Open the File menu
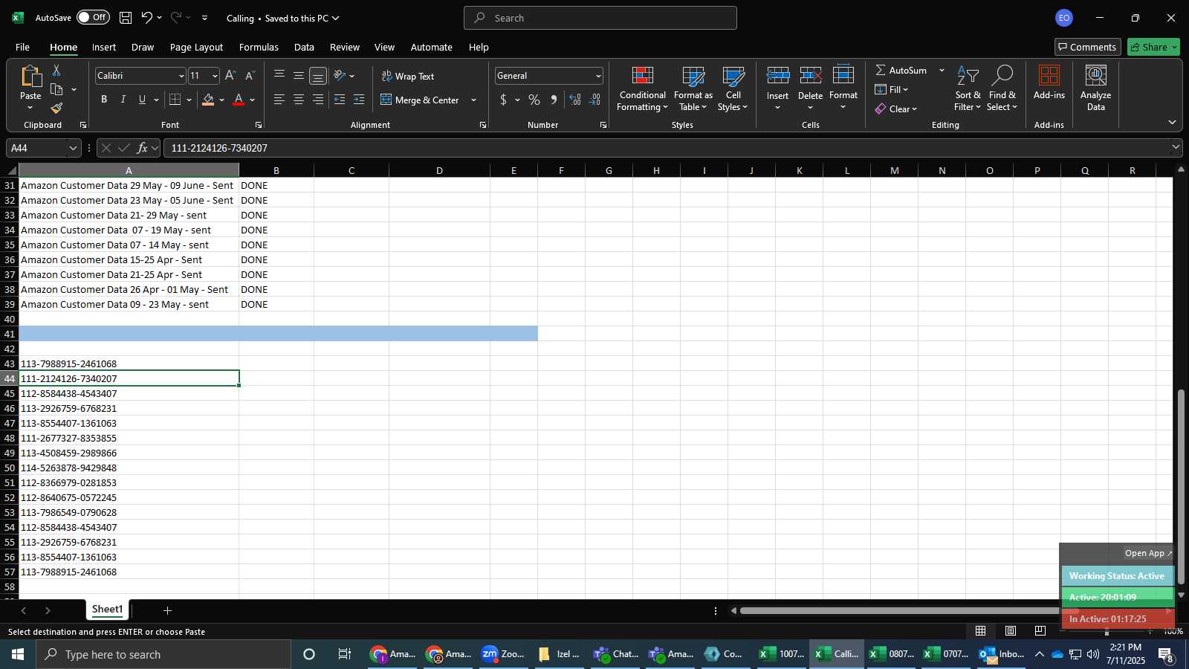This screenshot has width=1189, height=669. [x=22, y=47]
